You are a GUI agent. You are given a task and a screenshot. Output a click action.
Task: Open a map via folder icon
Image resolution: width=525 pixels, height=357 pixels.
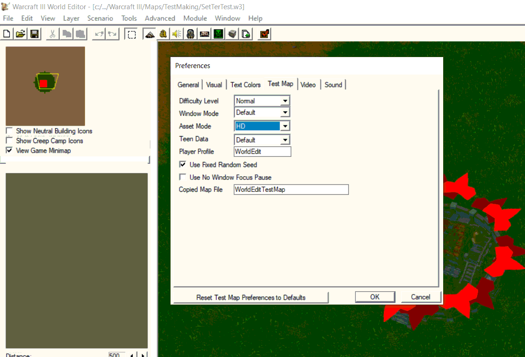pos(20,34)
